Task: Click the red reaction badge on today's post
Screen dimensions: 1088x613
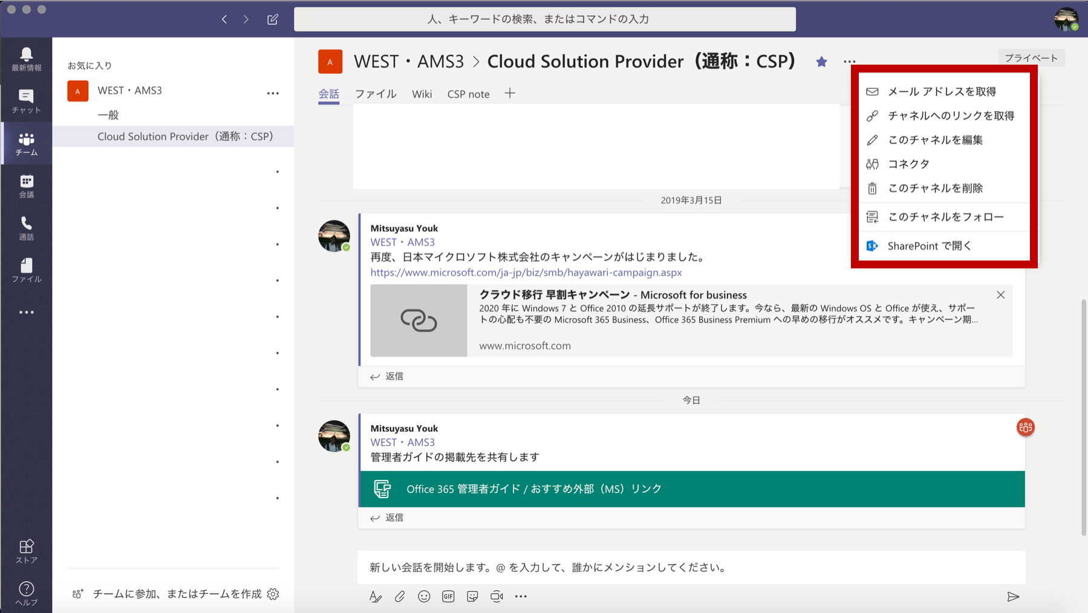Action: coord(1026,427)
